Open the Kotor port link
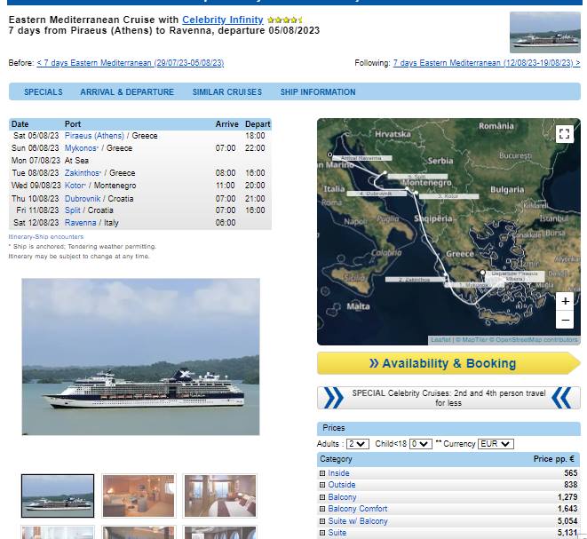Image resolution: width=587 pixels, height=539 pixels. pyautogui.click(x=75, y=186)
